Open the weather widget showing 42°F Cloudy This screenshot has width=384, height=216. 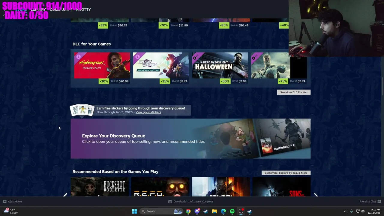(10, 211)
